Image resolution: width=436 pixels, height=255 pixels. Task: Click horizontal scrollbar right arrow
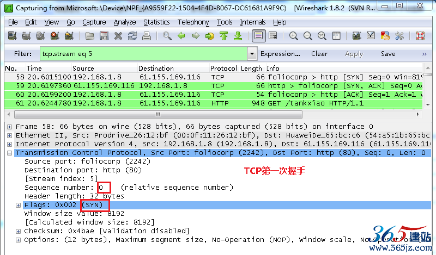click(x=417, y=114)
